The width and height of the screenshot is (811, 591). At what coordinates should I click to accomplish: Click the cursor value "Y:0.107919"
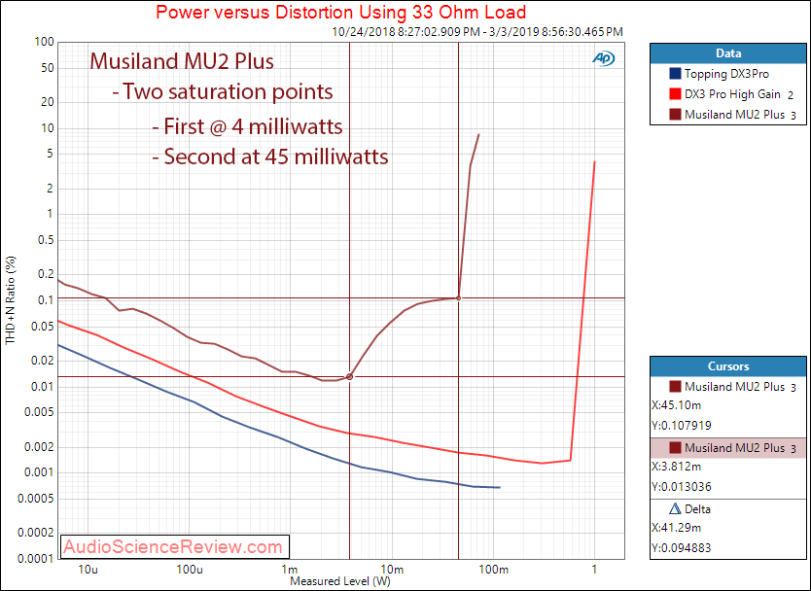(x=682, y=426)
